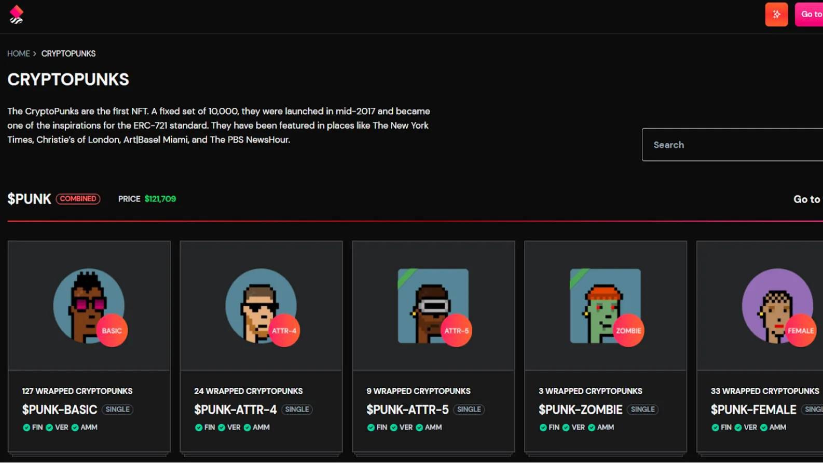Image resolution: width=823 pixels, height=463 pixels.
Task: Open the Go to link on the $PUNK row
Action: tap(807, 199)
